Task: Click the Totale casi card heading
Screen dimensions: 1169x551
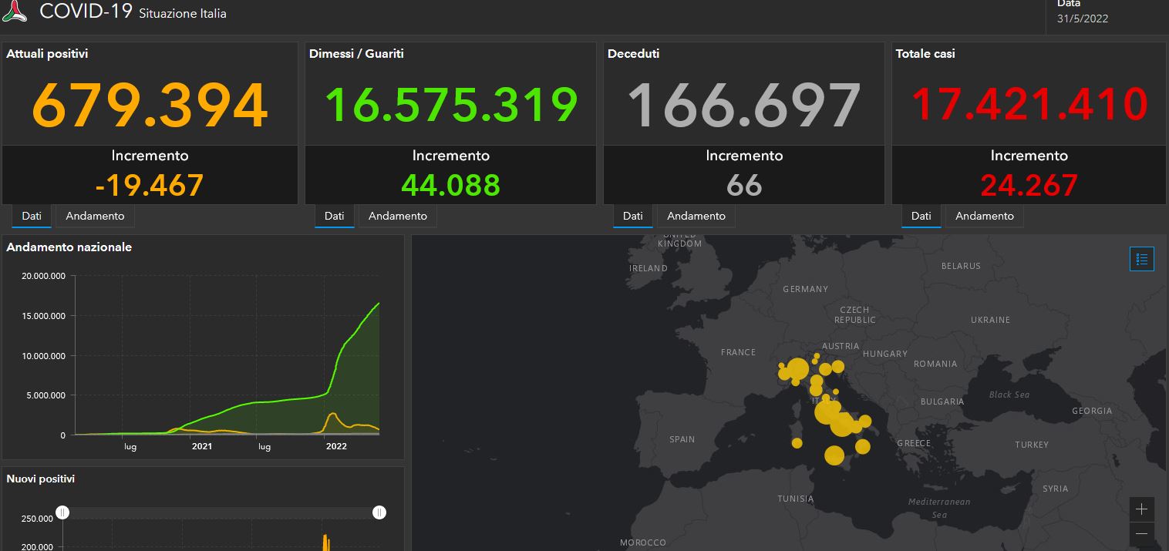Action: [925, 54]
